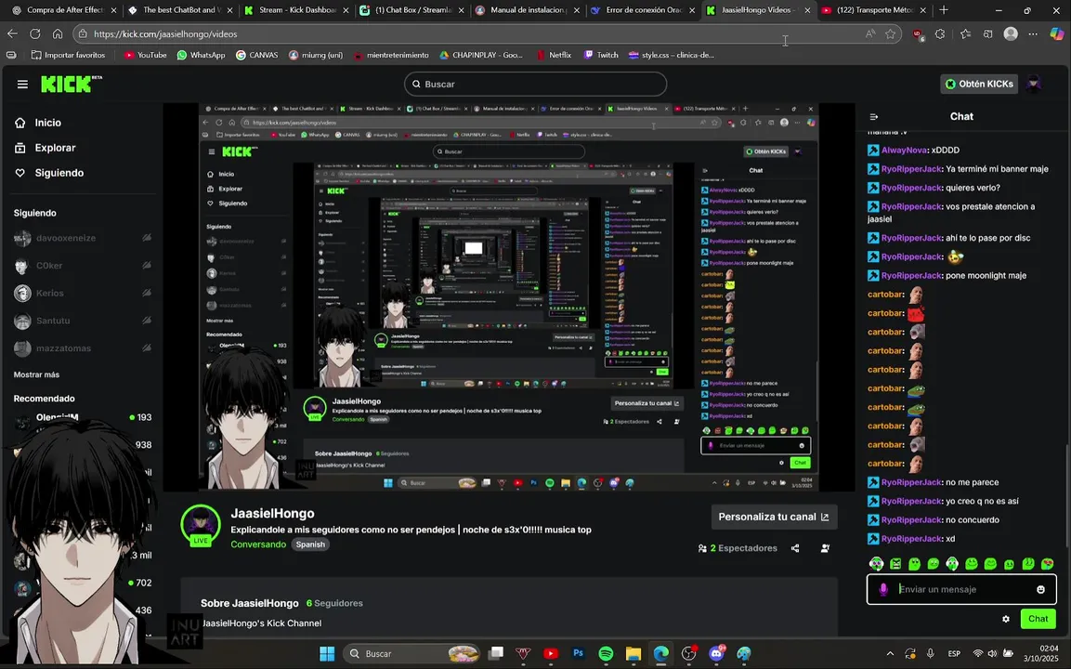Open Edge extensions puzzle icon
Screen dimensions: 1071x669
(940, 33)
